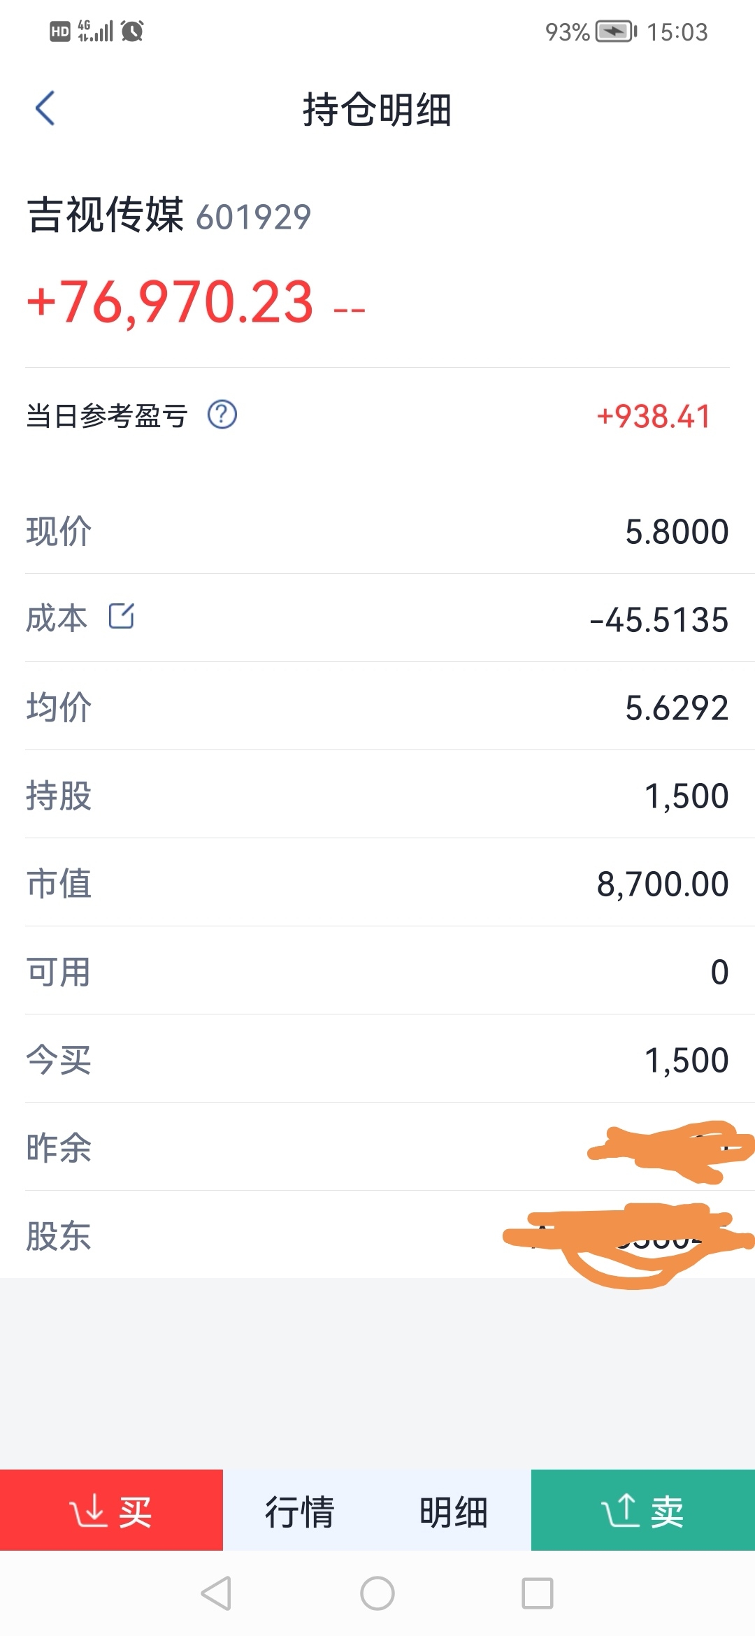Tap the alarm clock status icon

point(132,31)
